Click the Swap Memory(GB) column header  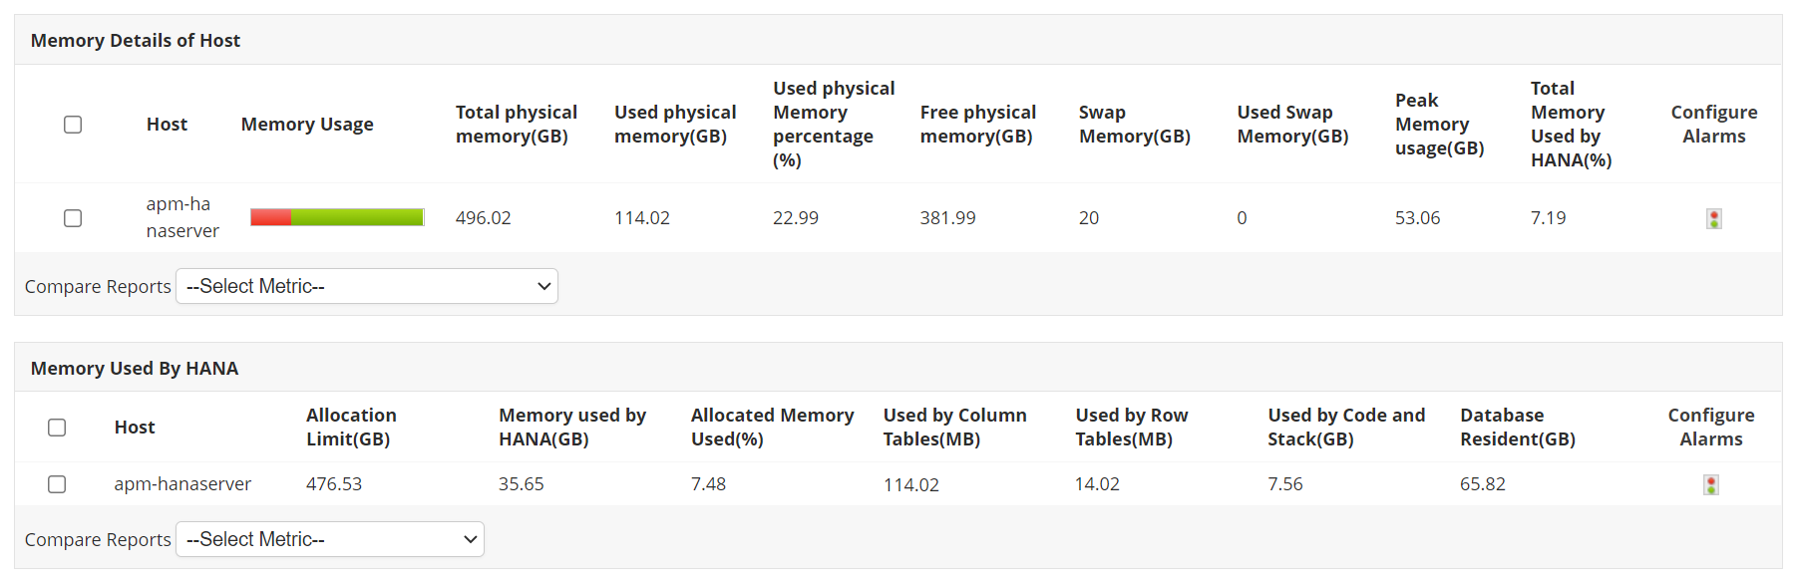tap(1134, 125)
